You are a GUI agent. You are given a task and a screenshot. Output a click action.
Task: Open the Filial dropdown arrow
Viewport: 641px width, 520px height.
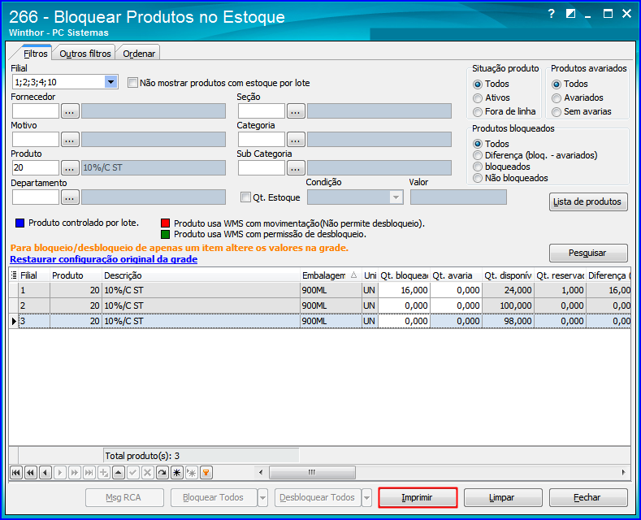tap(110, 82)
